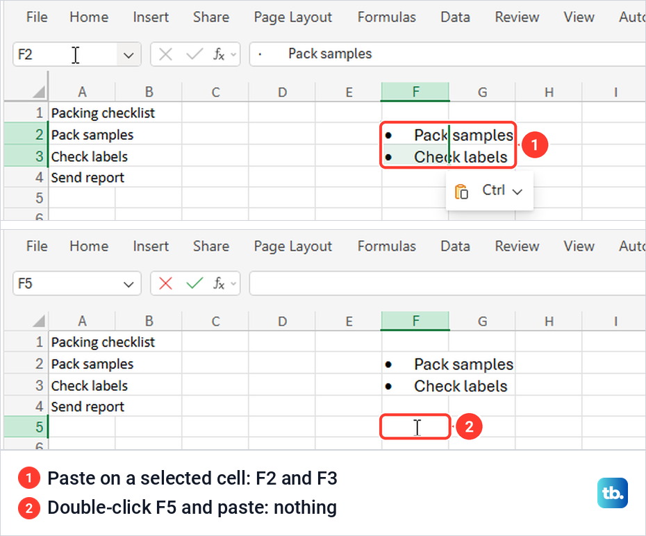
Task: Open the Share tab in top Excel window
Action: (x=211, y=17)
